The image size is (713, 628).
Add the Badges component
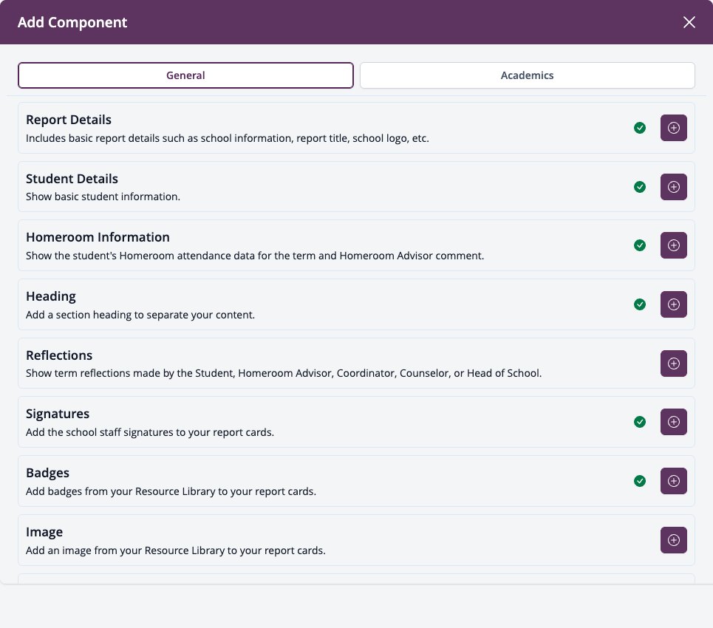[x=673, y=481]
